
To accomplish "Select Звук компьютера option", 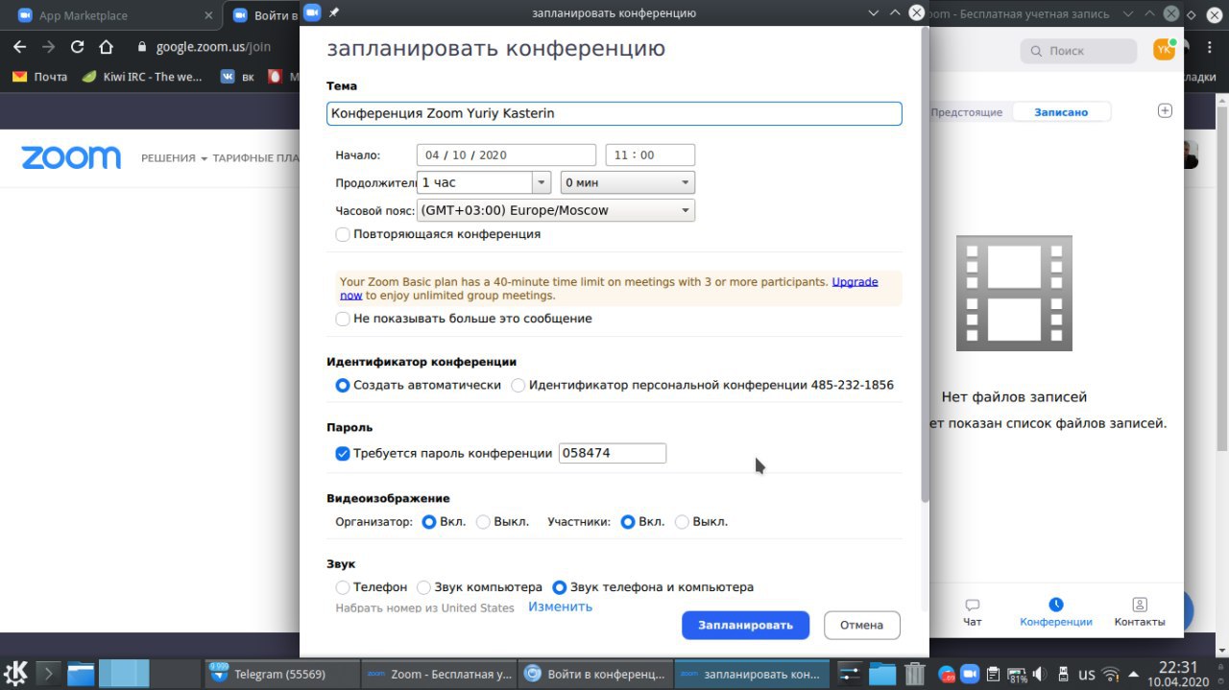I will (x=424, y=587).
